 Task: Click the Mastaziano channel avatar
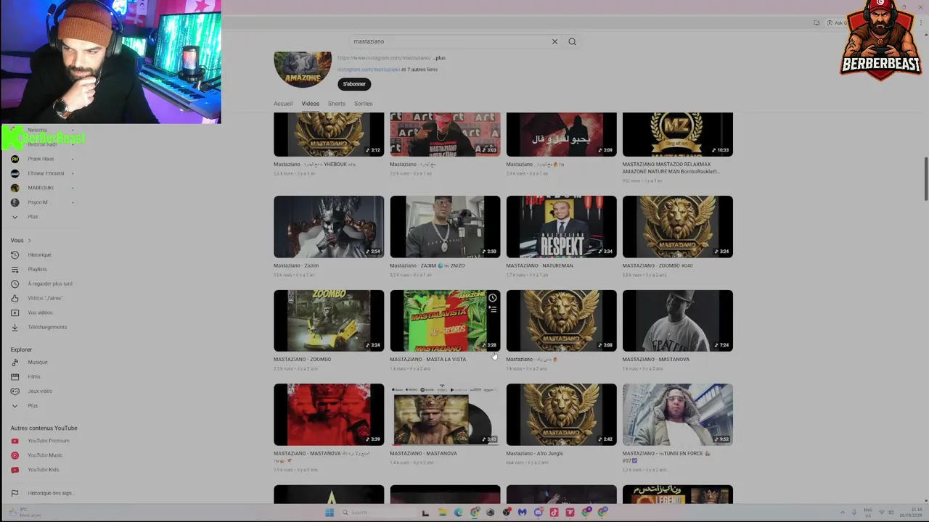tap(303, 70)
